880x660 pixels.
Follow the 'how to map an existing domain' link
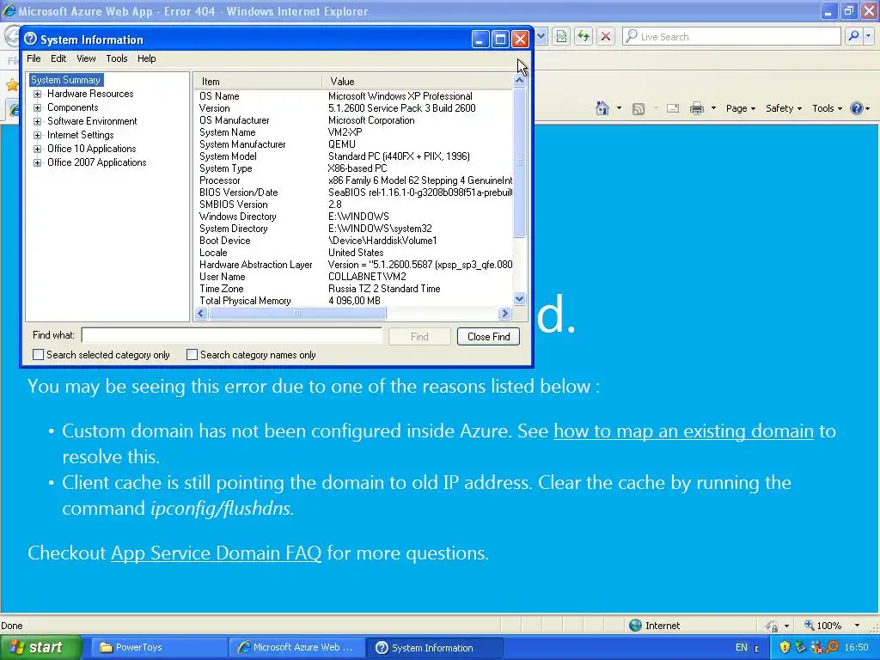[683, 431]
